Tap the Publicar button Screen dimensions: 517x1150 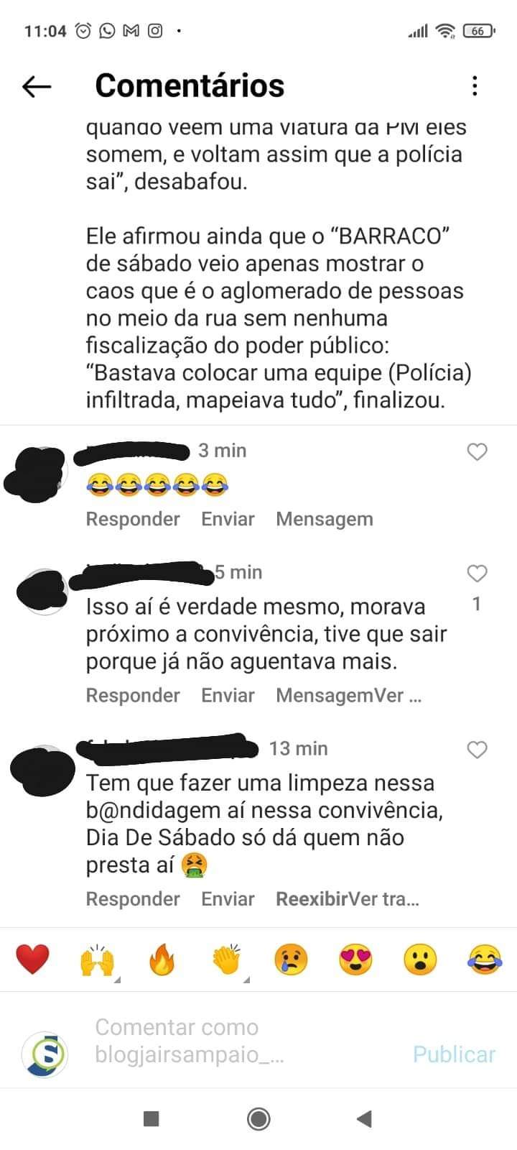pos(454,1054)
